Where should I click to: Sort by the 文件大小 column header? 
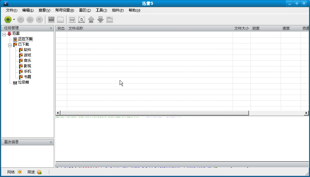(242, 28)
